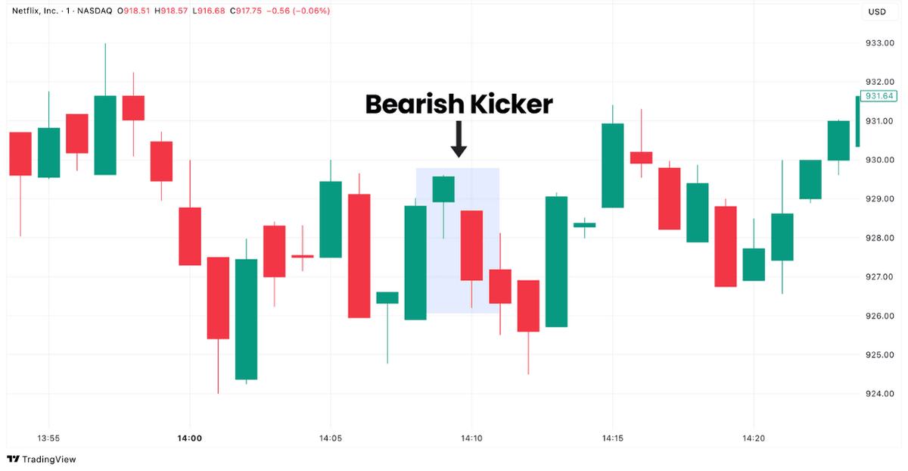The height and width of the screenshot is (471, 908).
Task: Click the 928.00 price scale label
Action: pyautogui.click(x=880, y=238)
